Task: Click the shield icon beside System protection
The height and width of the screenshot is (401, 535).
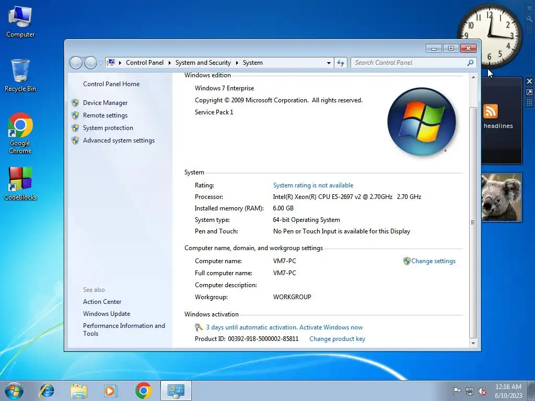Action: pyautogui.click(x=75, y=128)
